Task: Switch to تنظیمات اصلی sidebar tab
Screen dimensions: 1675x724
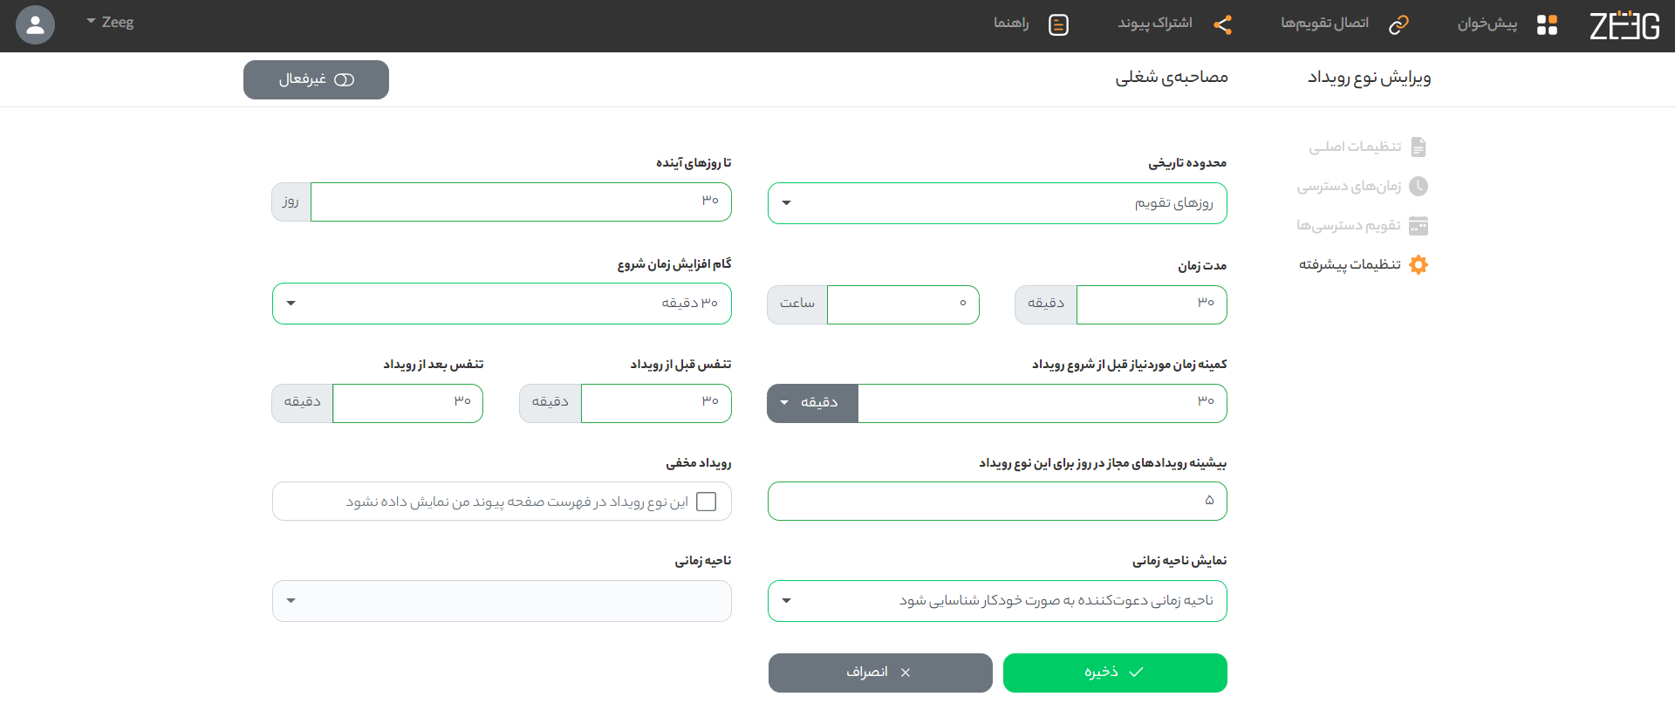Action: (x=1355, y=147)
